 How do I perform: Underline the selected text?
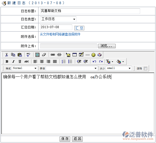pos(20,62)
